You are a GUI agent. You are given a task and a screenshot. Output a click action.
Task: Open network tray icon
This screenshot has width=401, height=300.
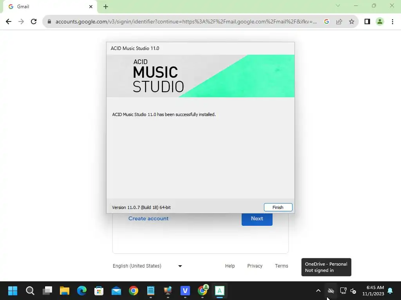[x=343, y=291]
